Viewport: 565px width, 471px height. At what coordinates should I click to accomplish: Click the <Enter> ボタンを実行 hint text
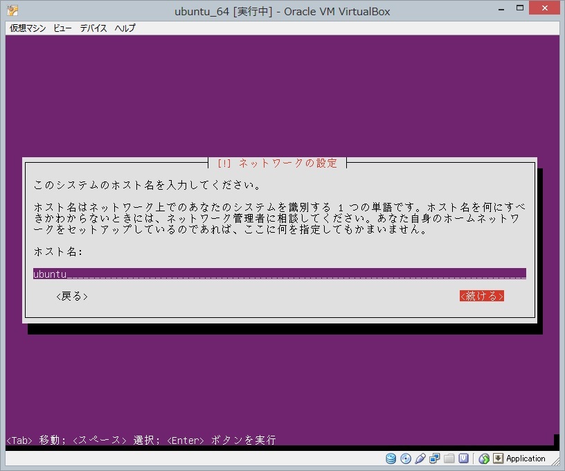coord(222,440)
